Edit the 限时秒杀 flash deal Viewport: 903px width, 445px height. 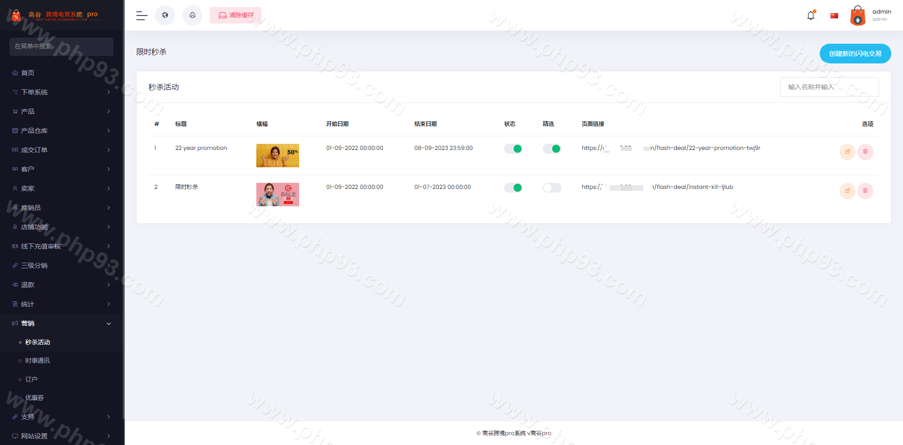coord(847,191)
